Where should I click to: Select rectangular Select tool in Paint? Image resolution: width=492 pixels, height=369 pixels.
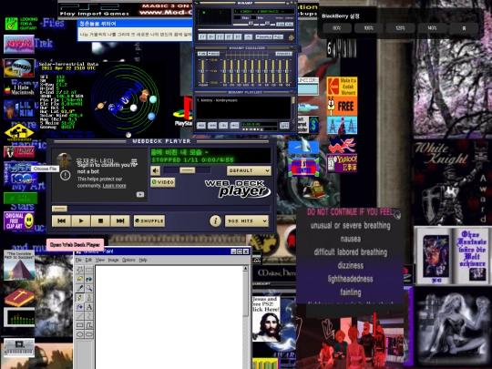[89, 270]
